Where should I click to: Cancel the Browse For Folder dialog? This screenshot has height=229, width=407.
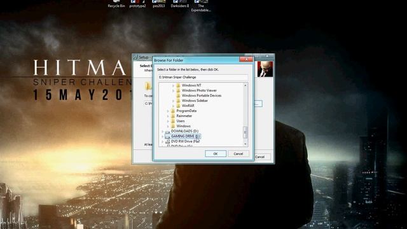point(238,154)
